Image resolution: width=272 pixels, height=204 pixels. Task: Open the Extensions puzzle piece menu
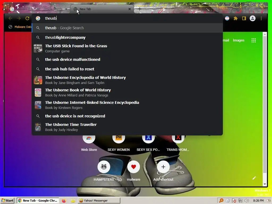tap(235, 18)
